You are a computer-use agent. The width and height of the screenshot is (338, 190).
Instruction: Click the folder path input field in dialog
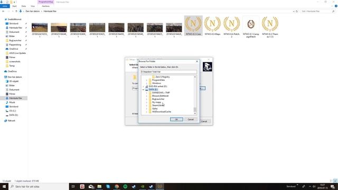[x=168, y=72]
